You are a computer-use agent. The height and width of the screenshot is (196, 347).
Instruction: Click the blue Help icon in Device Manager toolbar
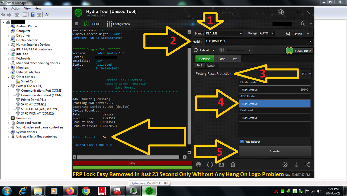pos(33,15)
